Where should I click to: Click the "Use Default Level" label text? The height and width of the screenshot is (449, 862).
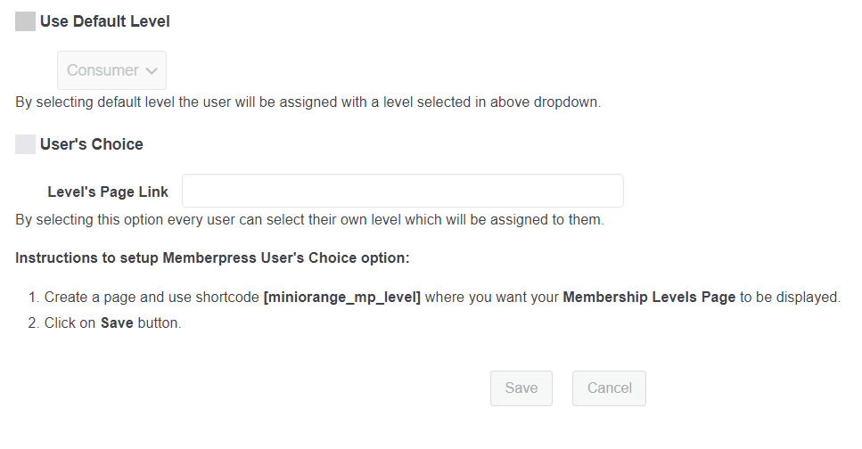(105, 21)
